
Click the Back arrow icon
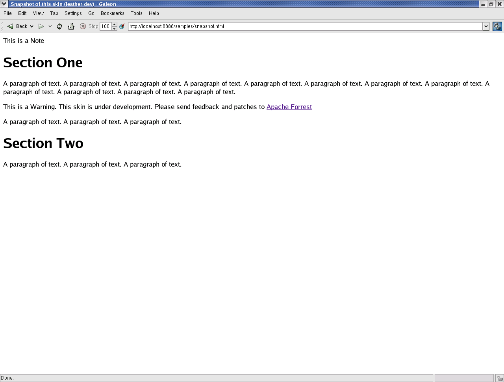(11, 26)
